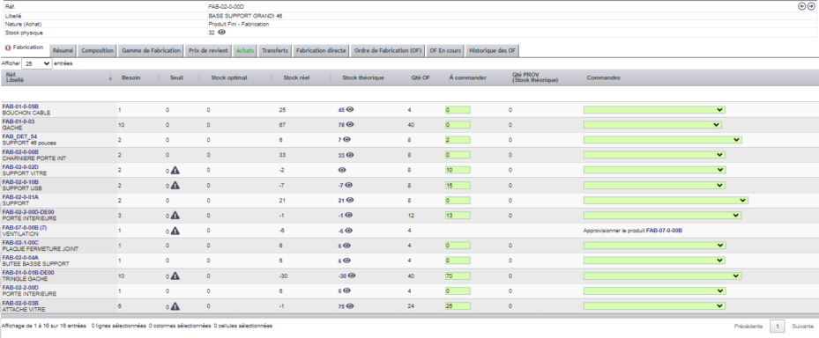The height and width of the screenshot is (338, 819).
Task: Click eye icon for SUPPORT USB theoretical stock
Action: [348, 185]
